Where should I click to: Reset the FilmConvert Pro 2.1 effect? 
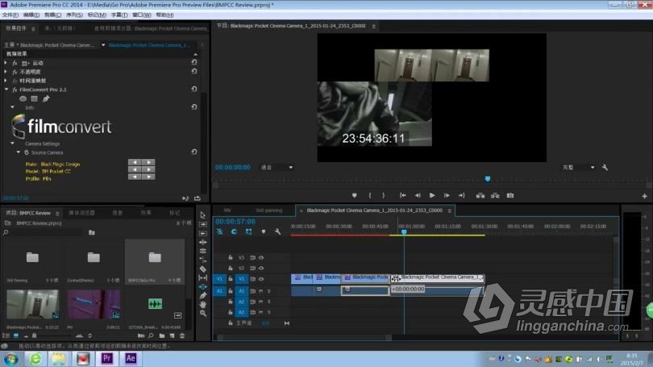(x=194, y=90)
